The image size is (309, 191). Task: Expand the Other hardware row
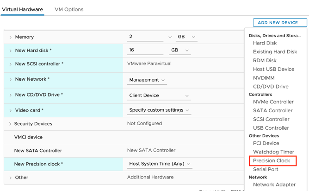click(x=11, y=178)
